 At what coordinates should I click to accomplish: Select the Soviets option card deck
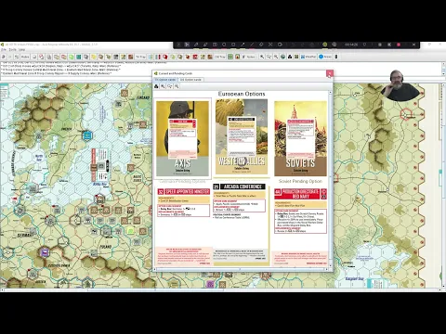(300, 138)
